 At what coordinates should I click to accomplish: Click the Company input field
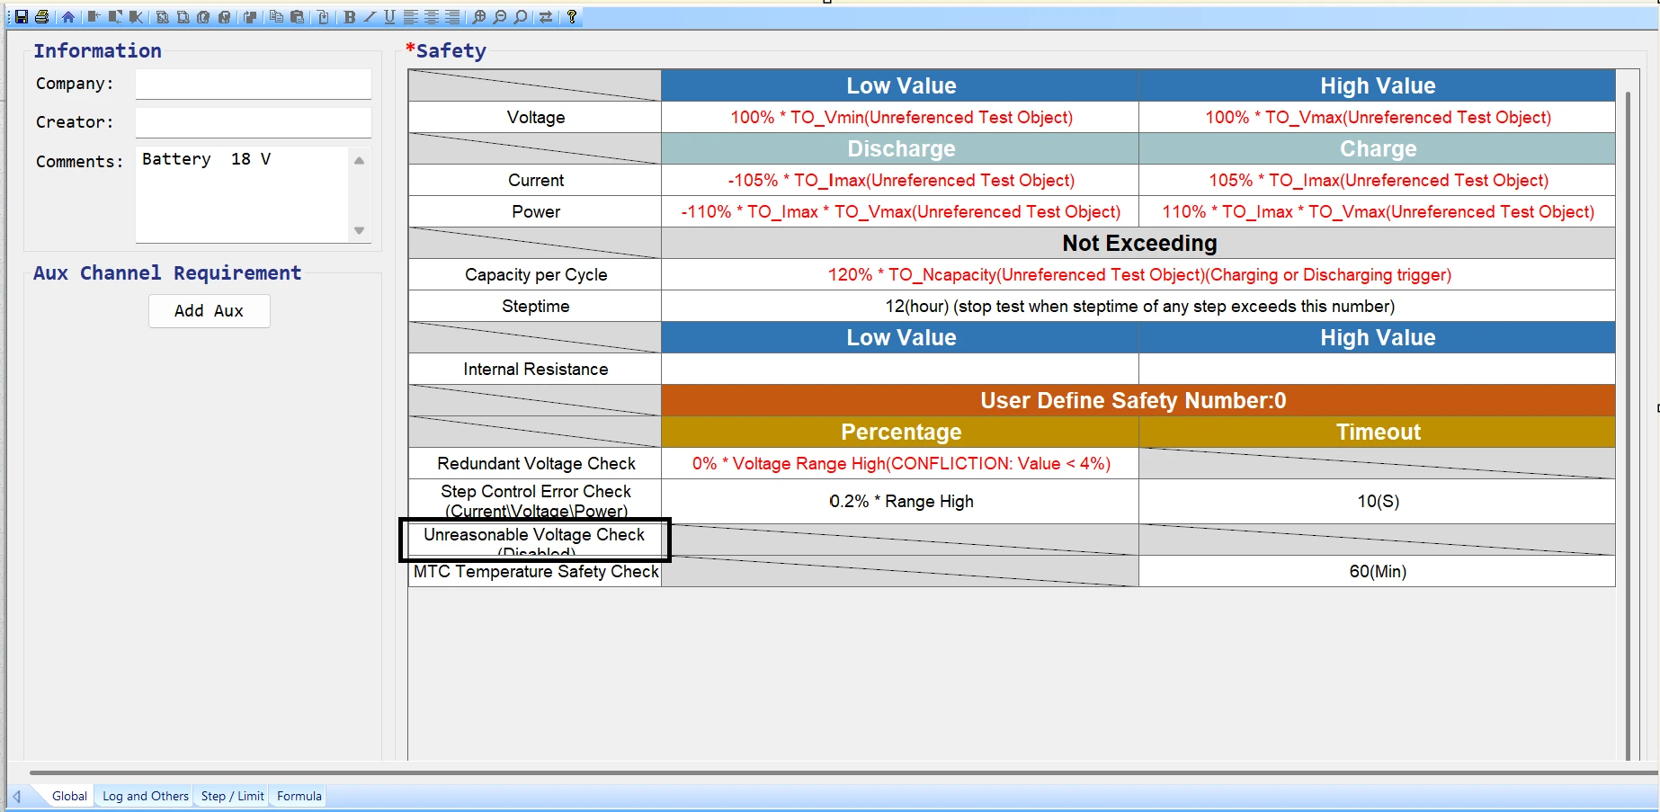(x=253, y=85)
